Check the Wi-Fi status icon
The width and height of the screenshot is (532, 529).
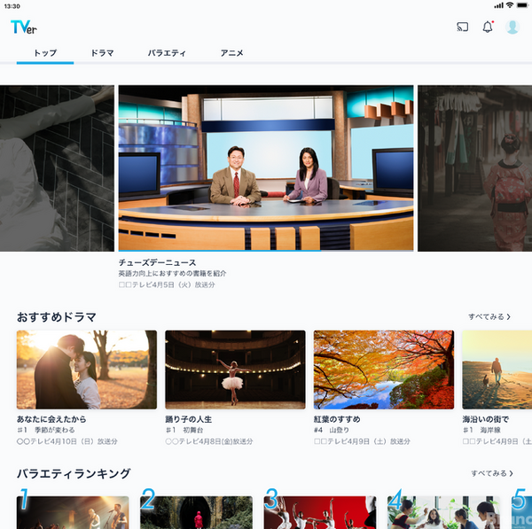point(510,5)
